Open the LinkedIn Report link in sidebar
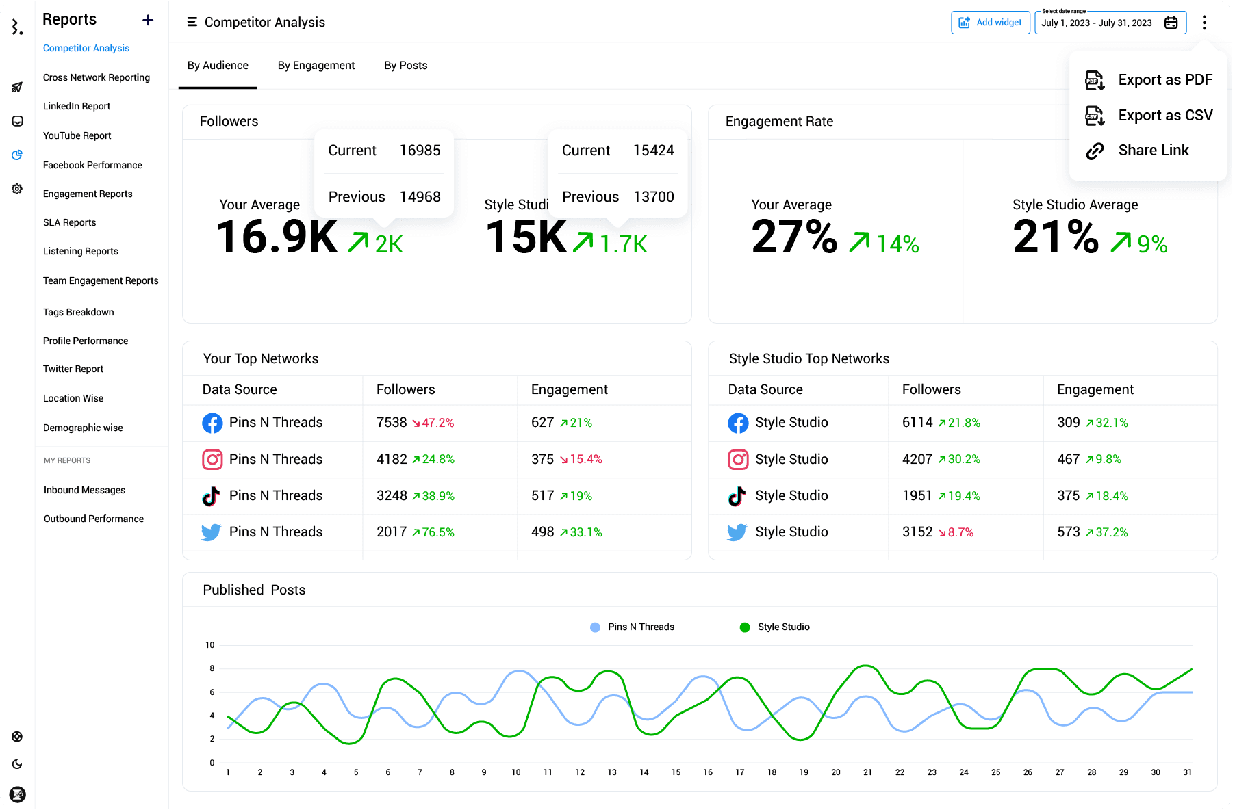 [x=77, y=106]
